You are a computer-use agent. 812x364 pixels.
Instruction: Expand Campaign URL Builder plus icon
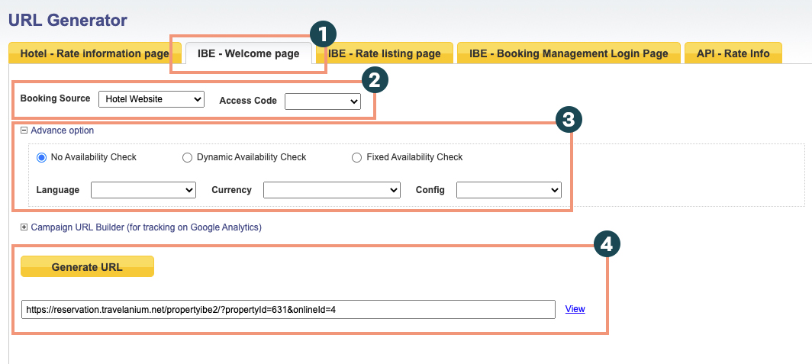pyautogui.click(x=24, y=227)
